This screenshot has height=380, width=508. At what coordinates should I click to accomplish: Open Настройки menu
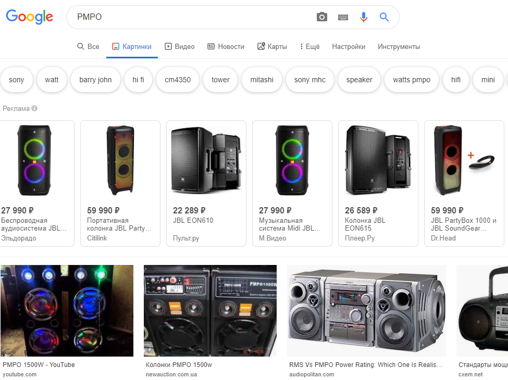click(x=349, y=47)
